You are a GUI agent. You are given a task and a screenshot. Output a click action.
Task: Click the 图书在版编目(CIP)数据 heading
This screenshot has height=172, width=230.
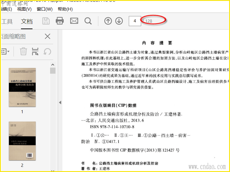(x=113, y=105)
